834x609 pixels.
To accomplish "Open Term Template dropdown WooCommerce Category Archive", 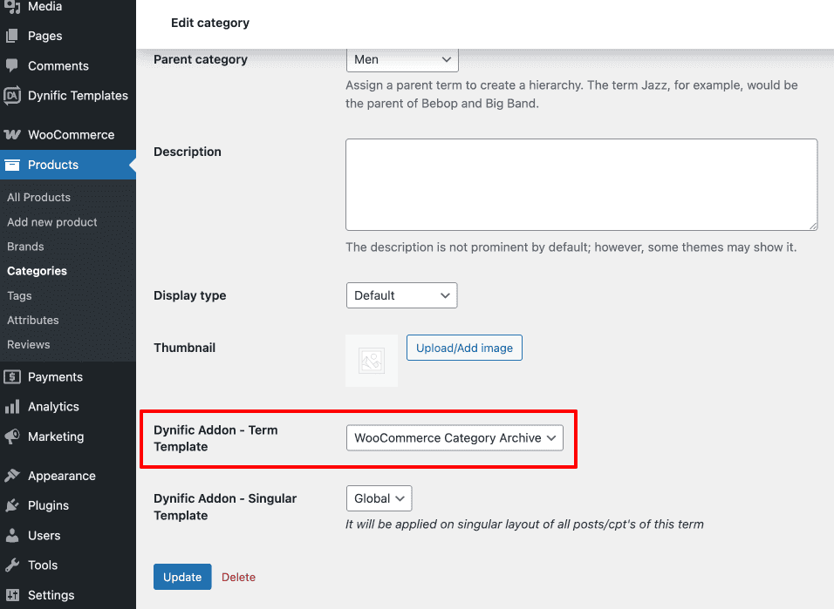I will point(455,438).
